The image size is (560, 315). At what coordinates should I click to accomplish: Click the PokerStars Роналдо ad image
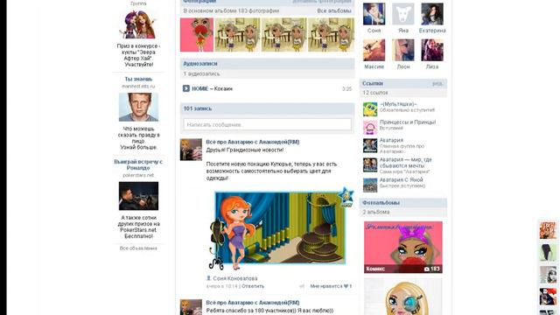[138, 196]
